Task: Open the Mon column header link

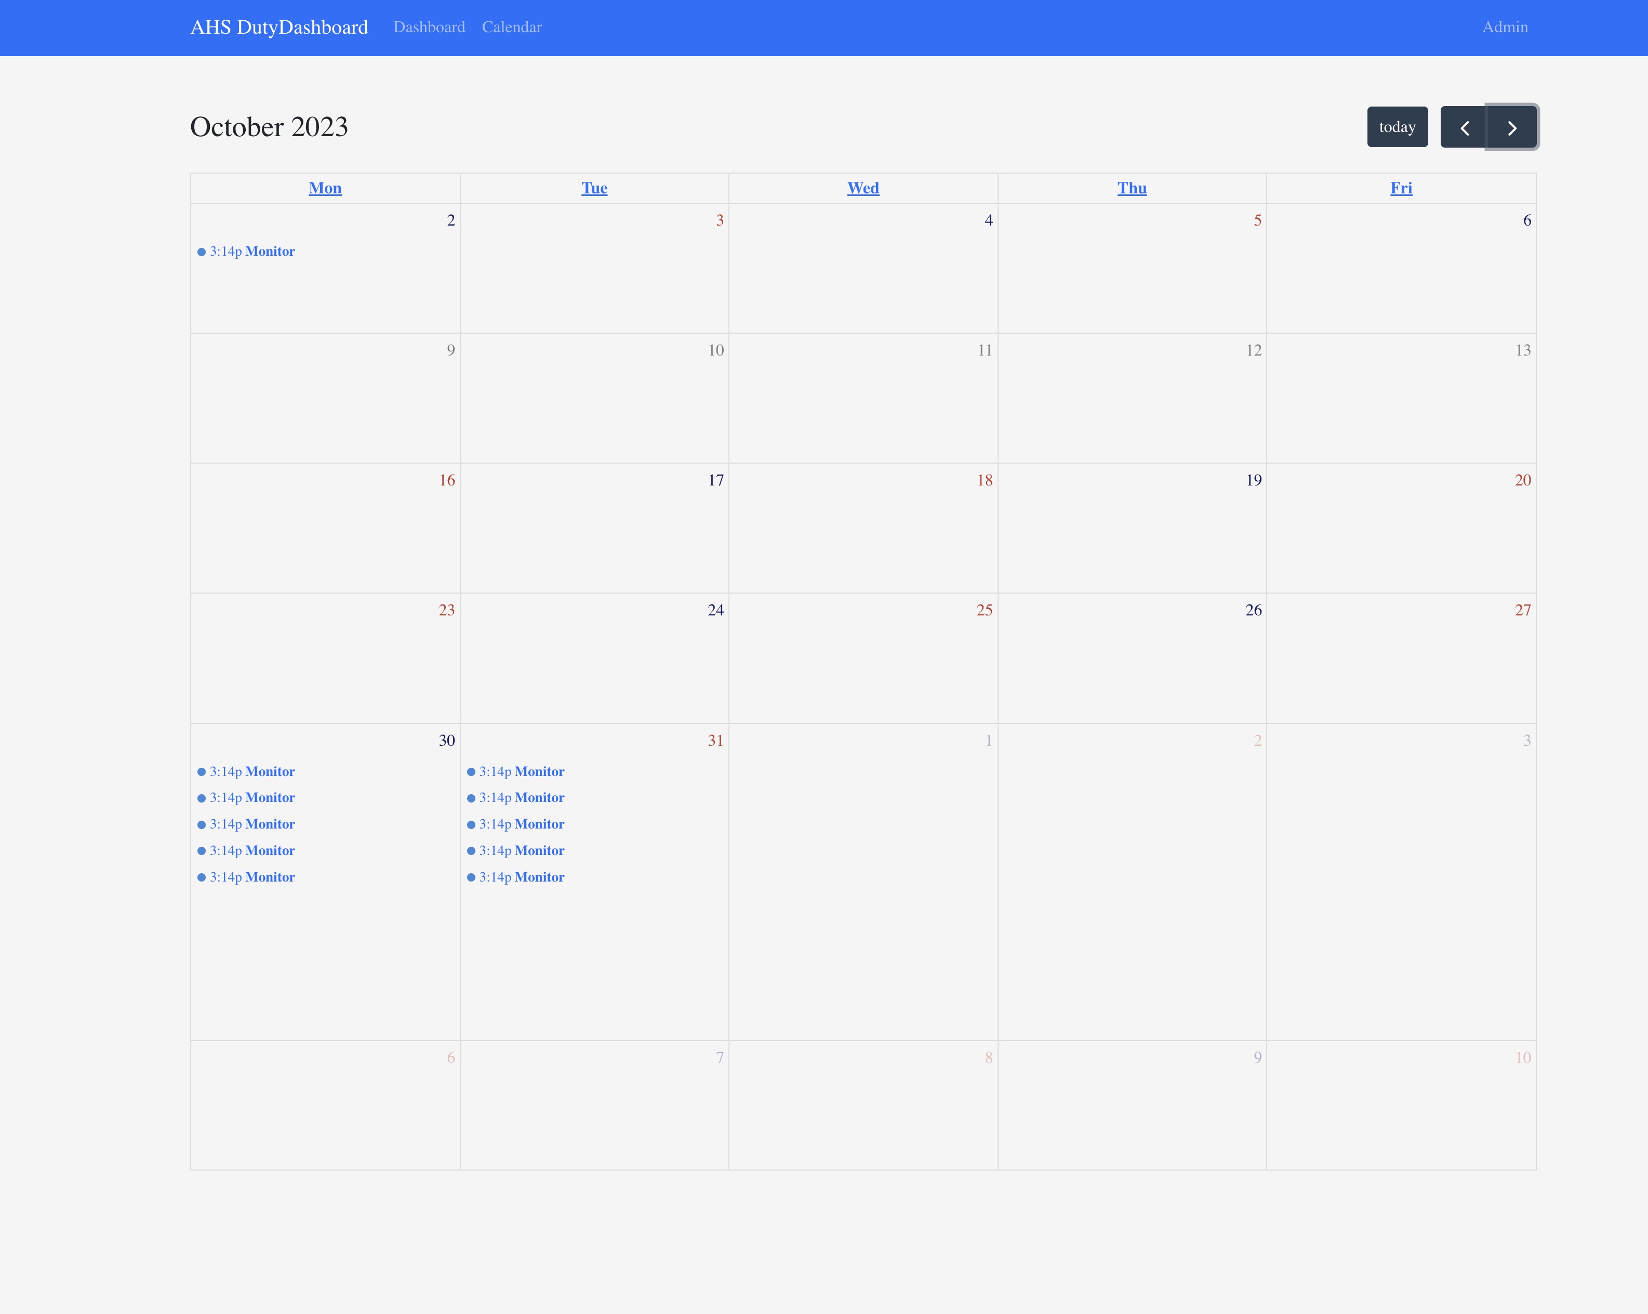Action: 325,188
